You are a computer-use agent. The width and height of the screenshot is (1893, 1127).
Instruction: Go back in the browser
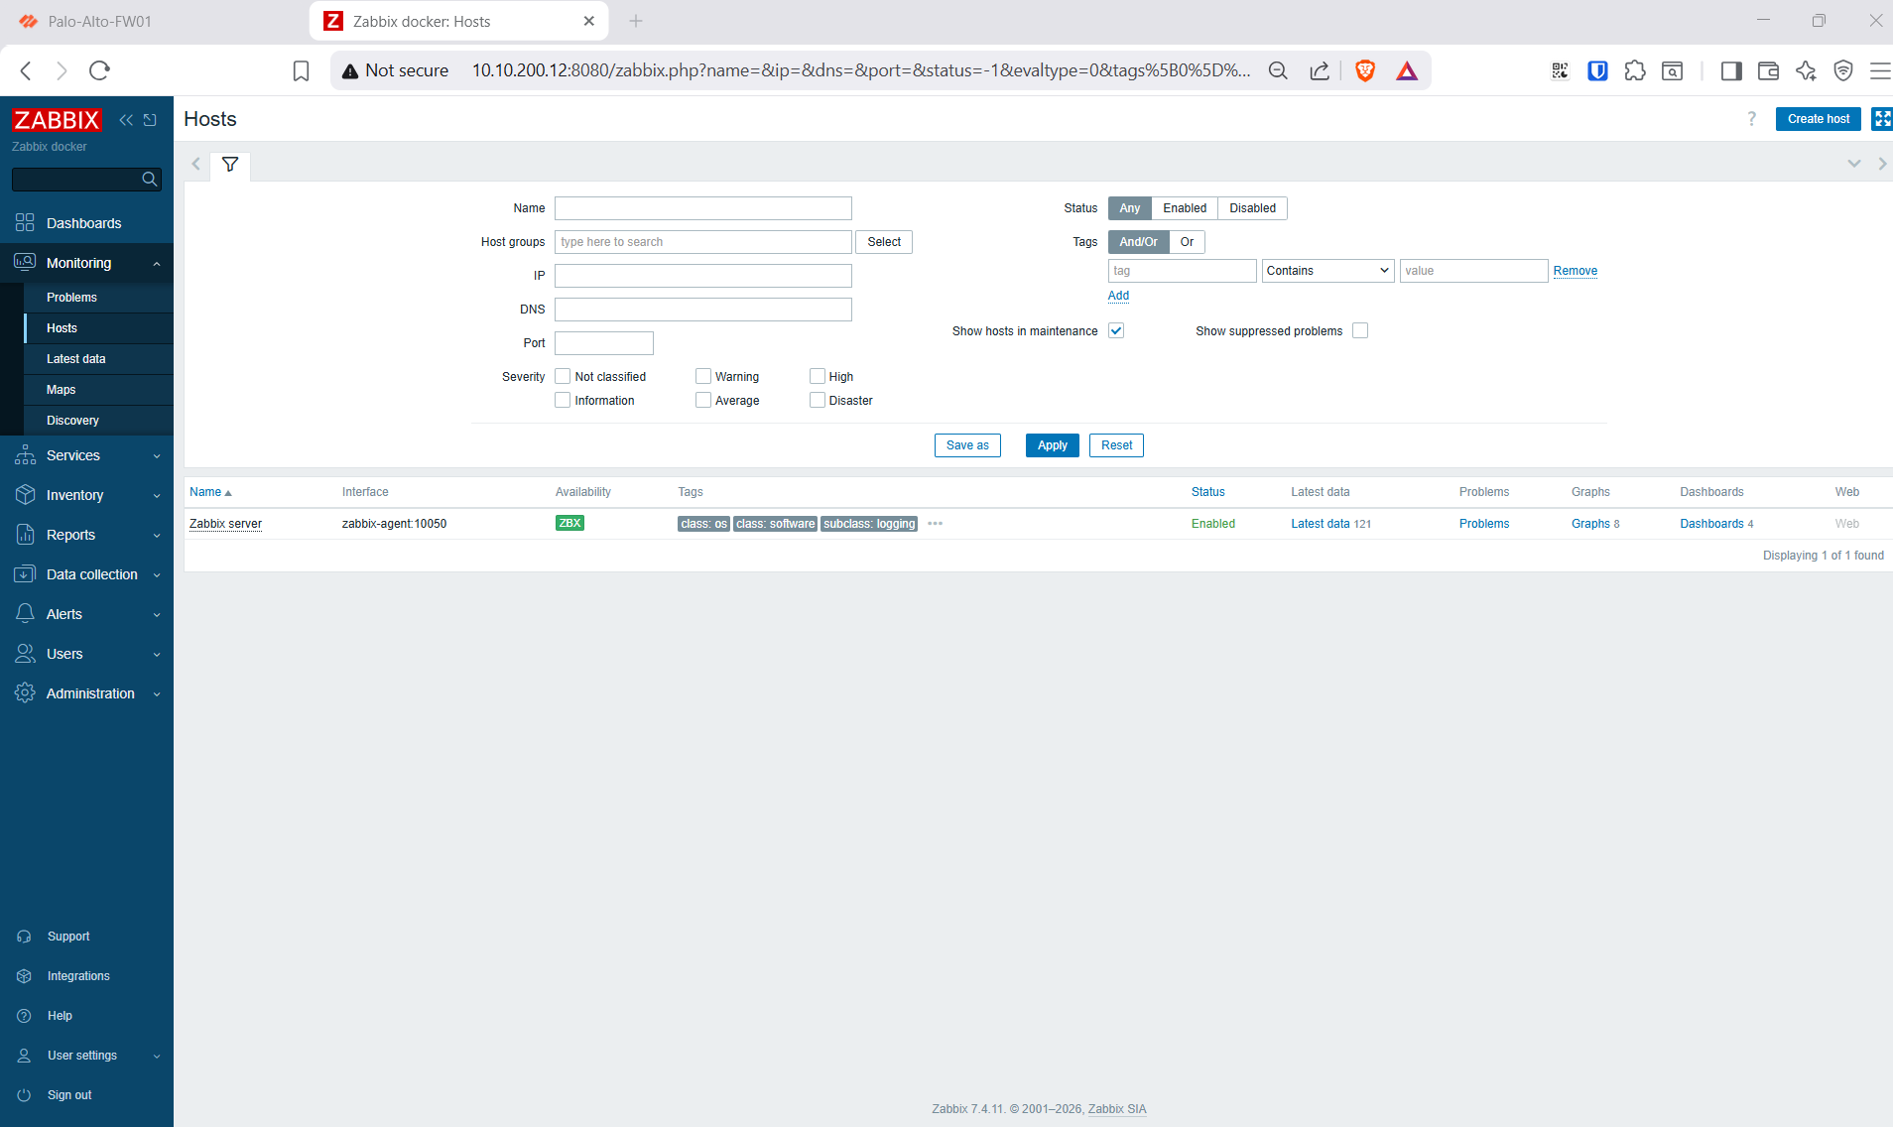27,70
